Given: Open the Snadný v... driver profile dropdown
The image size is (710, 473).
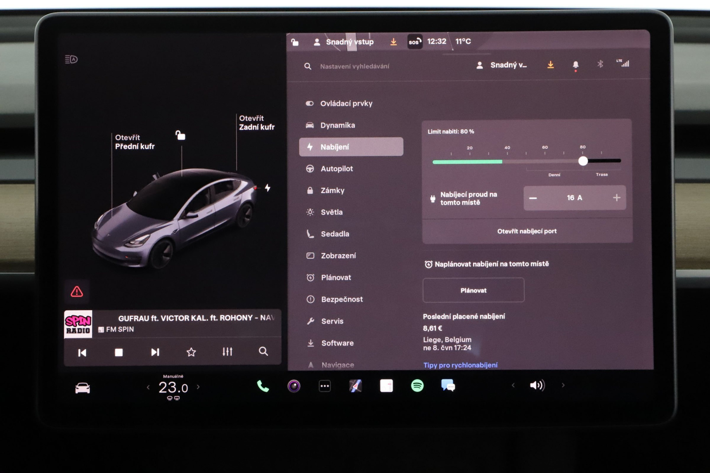Looking at the screenshot, I should [x=502, y=65].
